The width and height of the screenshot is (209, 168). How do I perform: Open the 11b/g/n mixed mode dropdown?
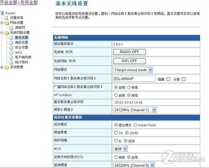click(x=133, y=70)
